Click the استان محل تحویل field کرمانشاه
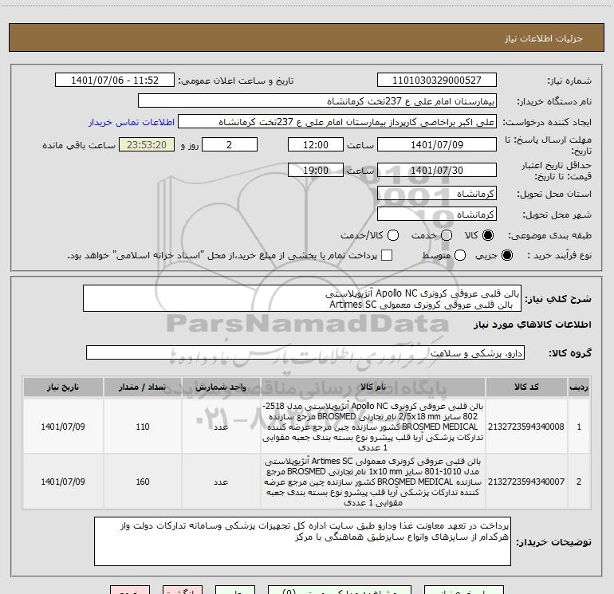This screenshot has height=594, width=614. (x=437, y=194)
